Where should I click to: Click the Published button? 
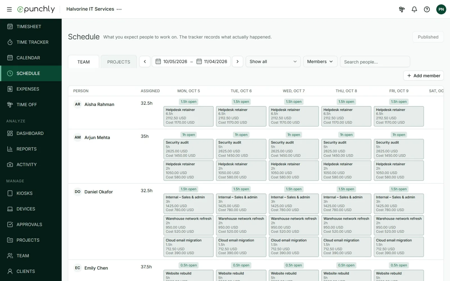pyautogui.click(x=428, y=37)
